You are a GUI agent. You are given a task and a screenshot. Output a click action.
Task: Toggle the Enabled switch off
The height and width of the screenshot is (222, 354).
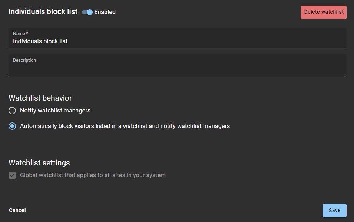click(x=87, y=12)
